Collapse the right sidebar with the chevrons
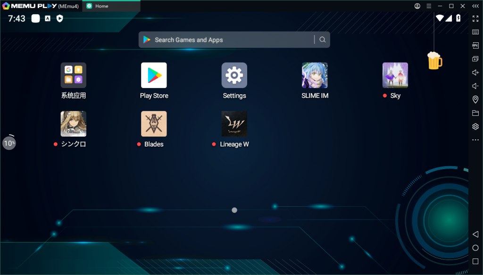 coord(475,6)
